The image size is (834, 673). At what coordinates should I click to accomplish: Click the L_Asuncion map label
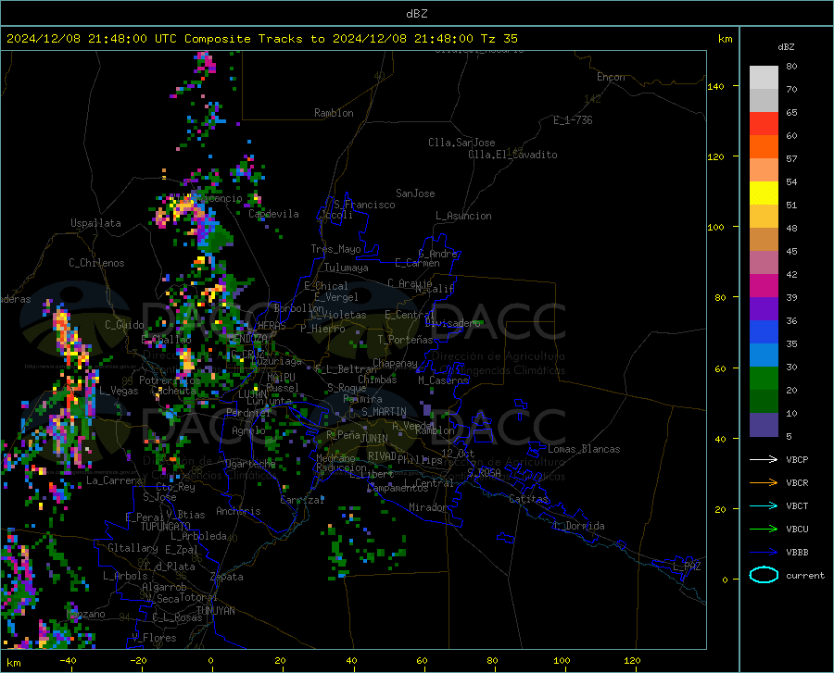click(x=463, y=216)
